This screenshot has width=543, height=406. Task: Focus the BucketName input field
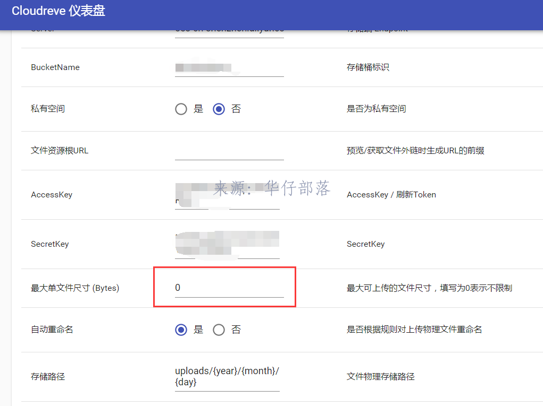[229, 68]
